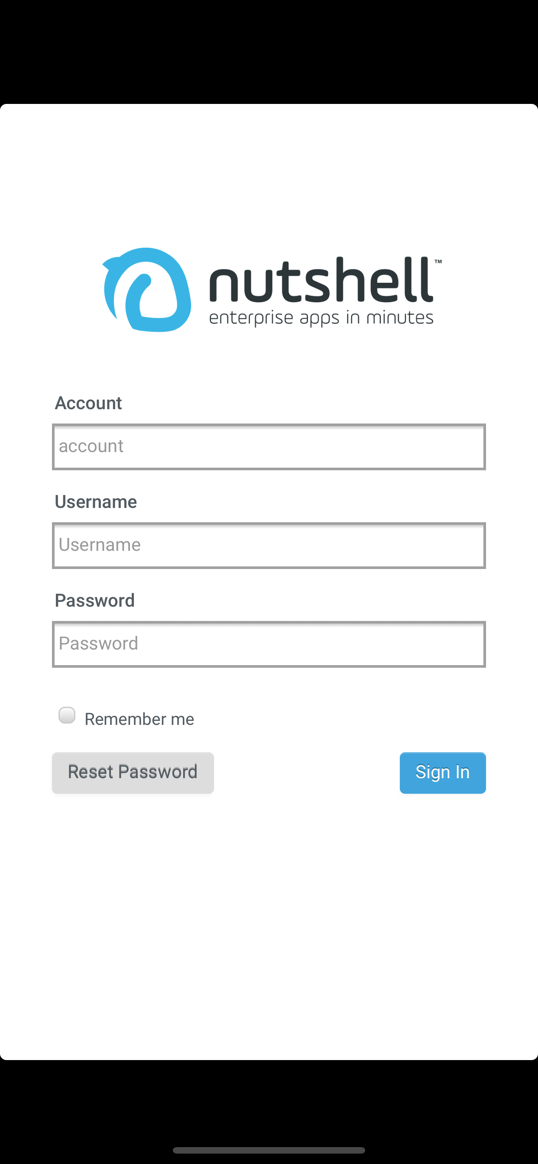Click the Password field label

tap(94, 601)
